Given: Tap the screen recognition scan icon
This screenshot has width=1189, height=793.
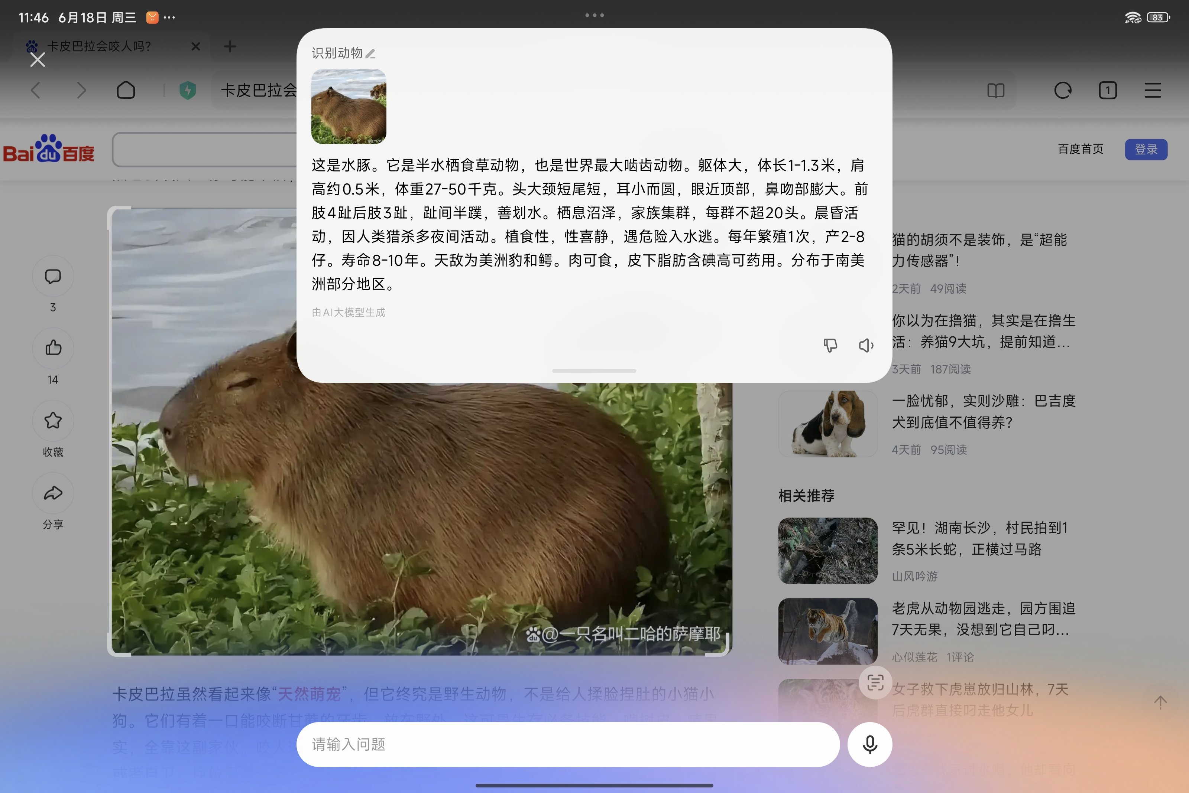Looking at the screenshot, I should [x=875, y=683].
